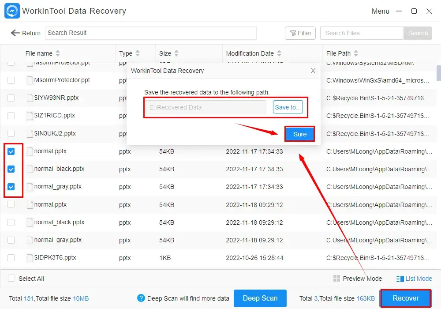The width and height of the screenshot is (441, 309).
Task: Check normal_black.pptx dated 2022-11-18
Action: pyautogui.click(x=11, y=222)
